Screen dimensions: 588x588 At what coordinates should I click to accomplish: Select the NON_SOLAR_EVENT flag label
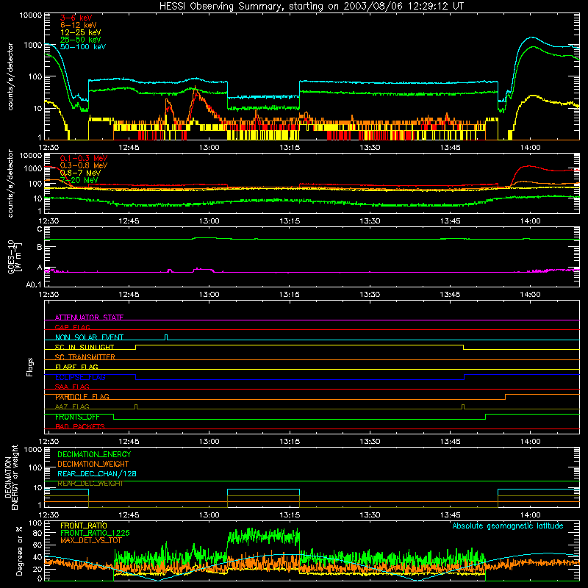pyautogui.click(x=89, y=337)
